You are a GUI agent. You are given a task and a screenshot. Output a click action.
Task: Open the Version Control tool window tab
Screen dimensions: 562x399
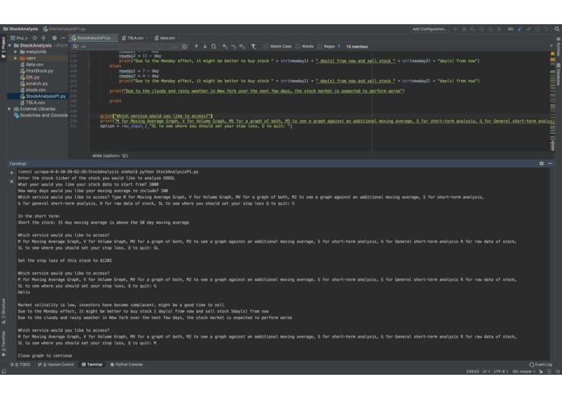pyautogui.click(x=56, y=364)
